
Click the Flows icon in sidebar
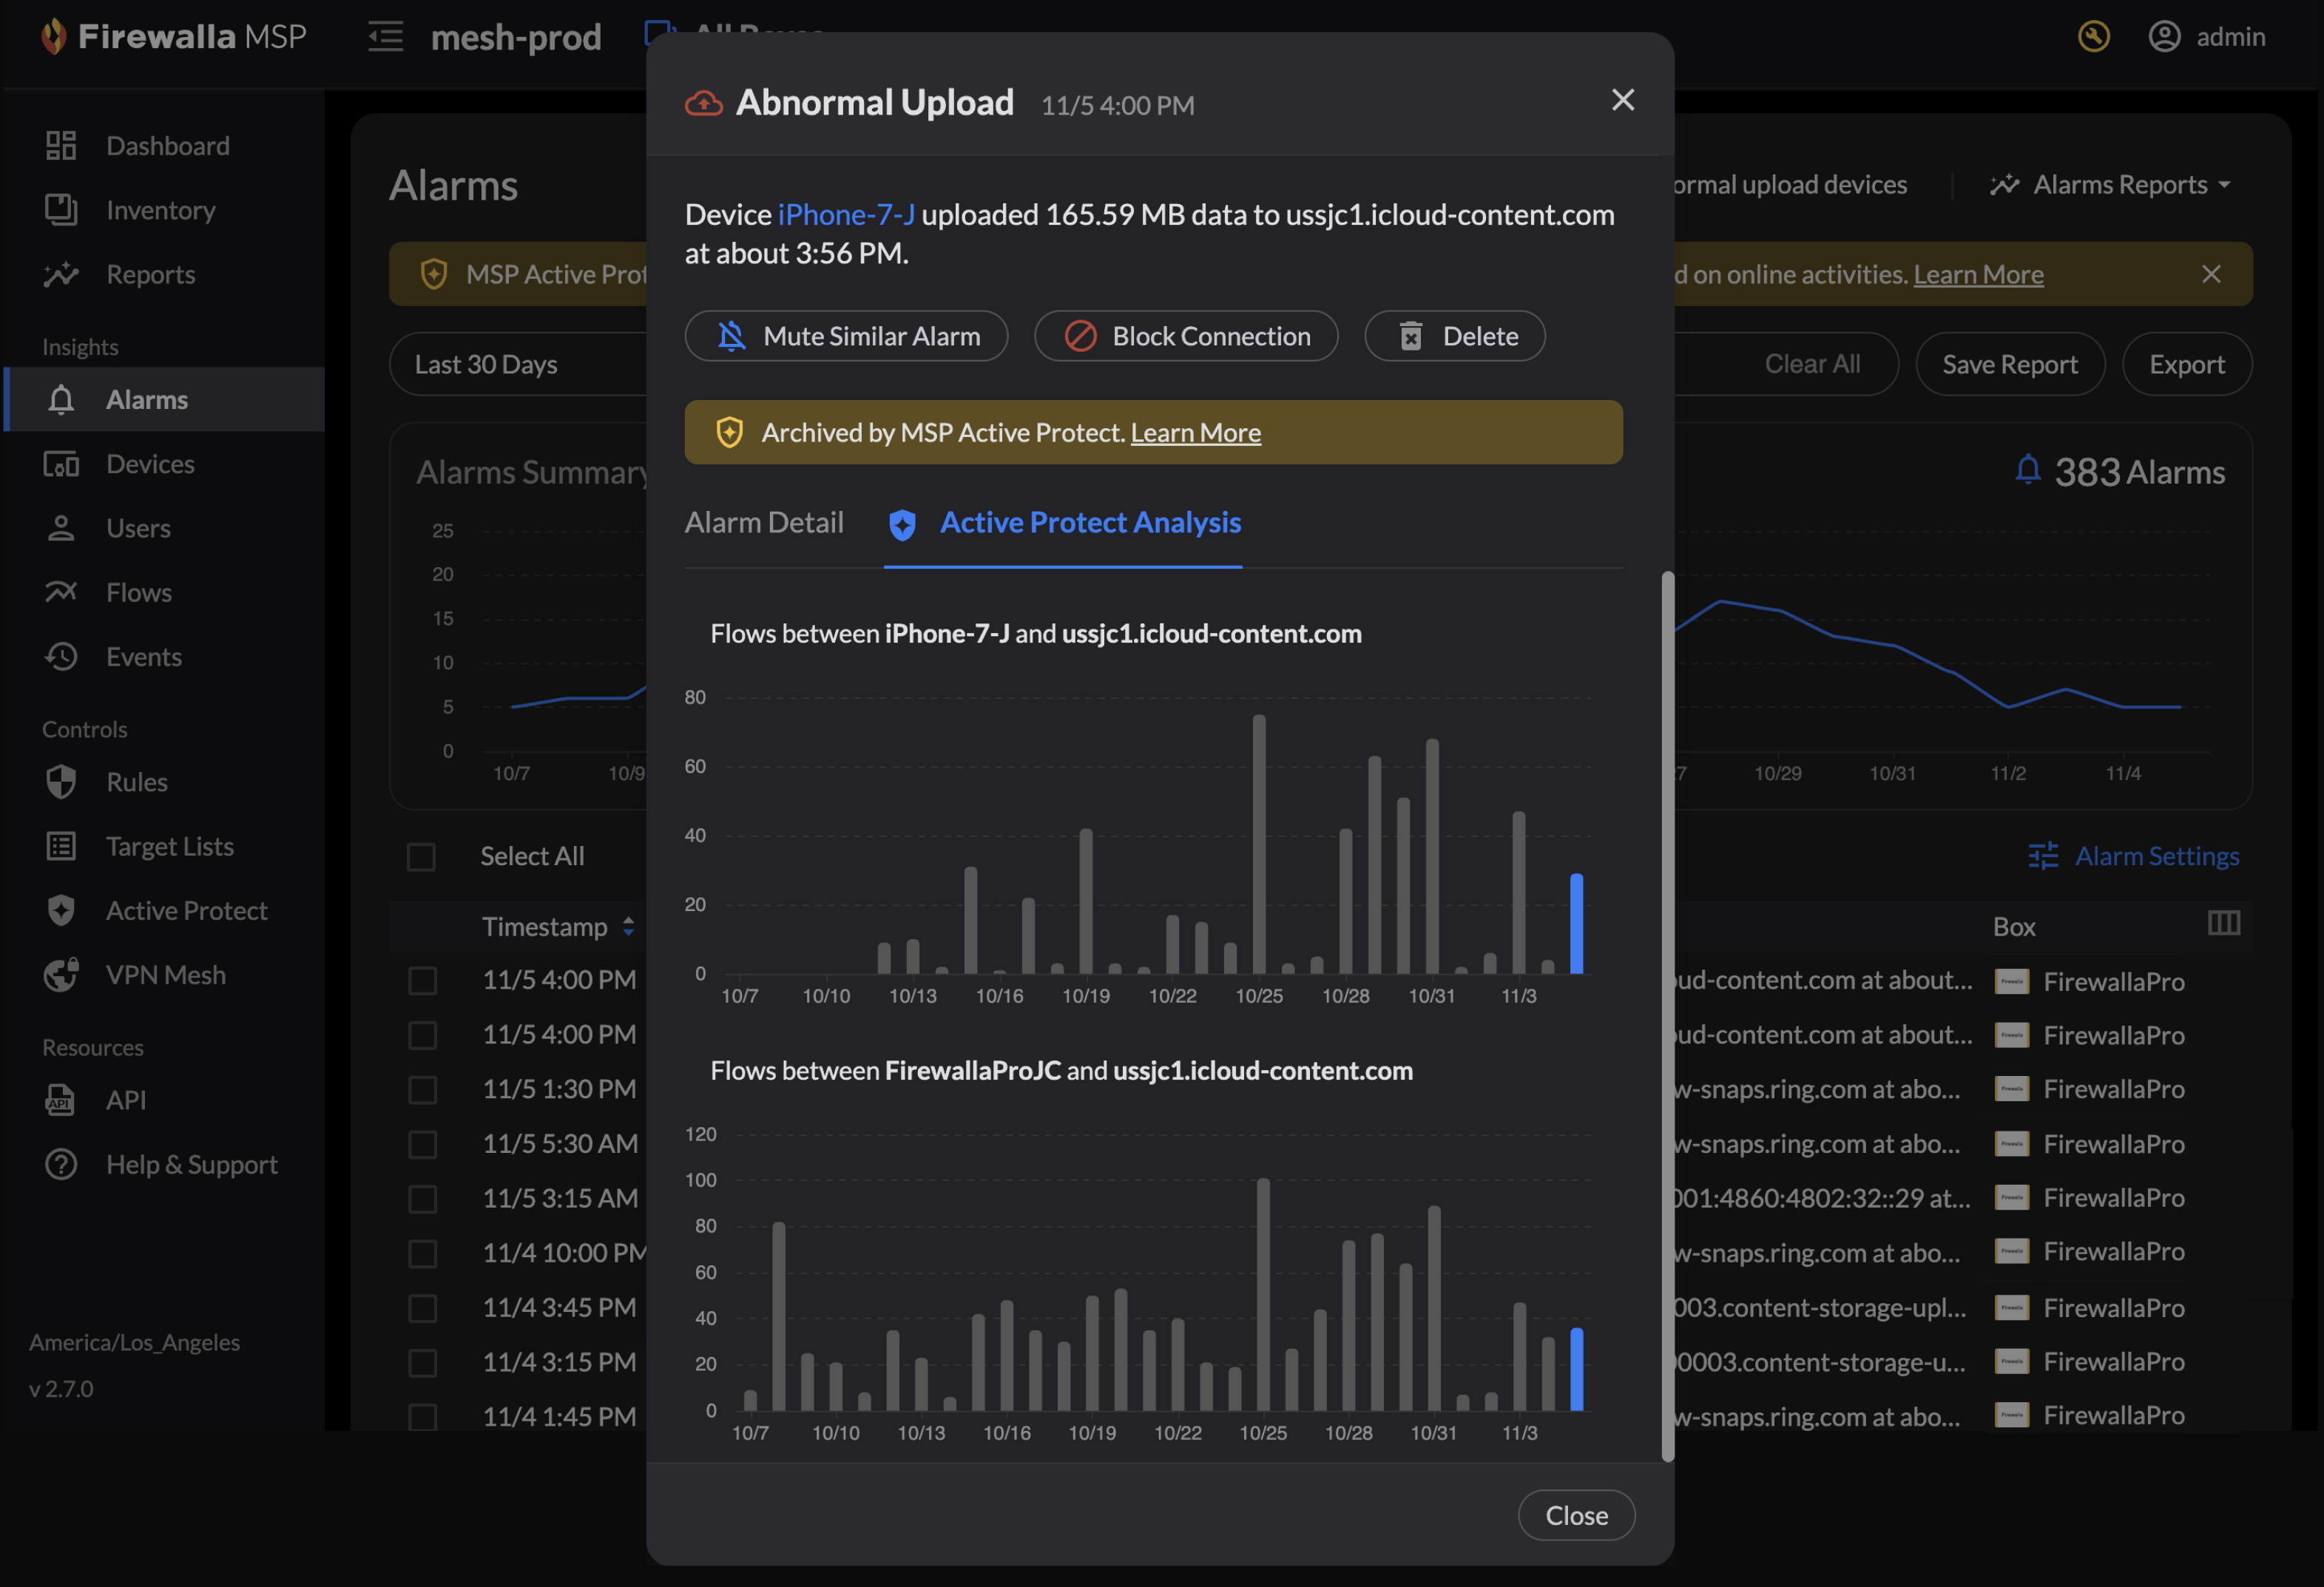(x=61, y=592)
